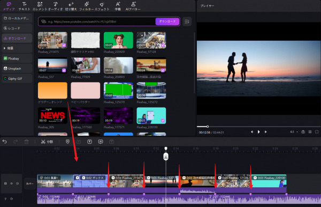Select the Pixabay_125272 newsroom thumbnail
Screen dimensions: 321x207
pyautogui.click(x=151, y=90)
